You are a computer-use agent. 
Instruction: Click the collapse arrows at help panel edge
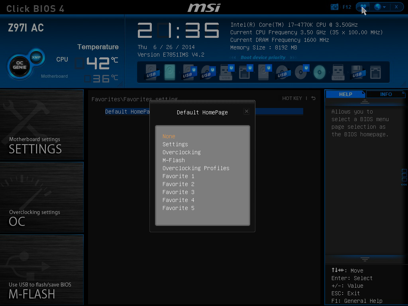(x=404, y=185)
